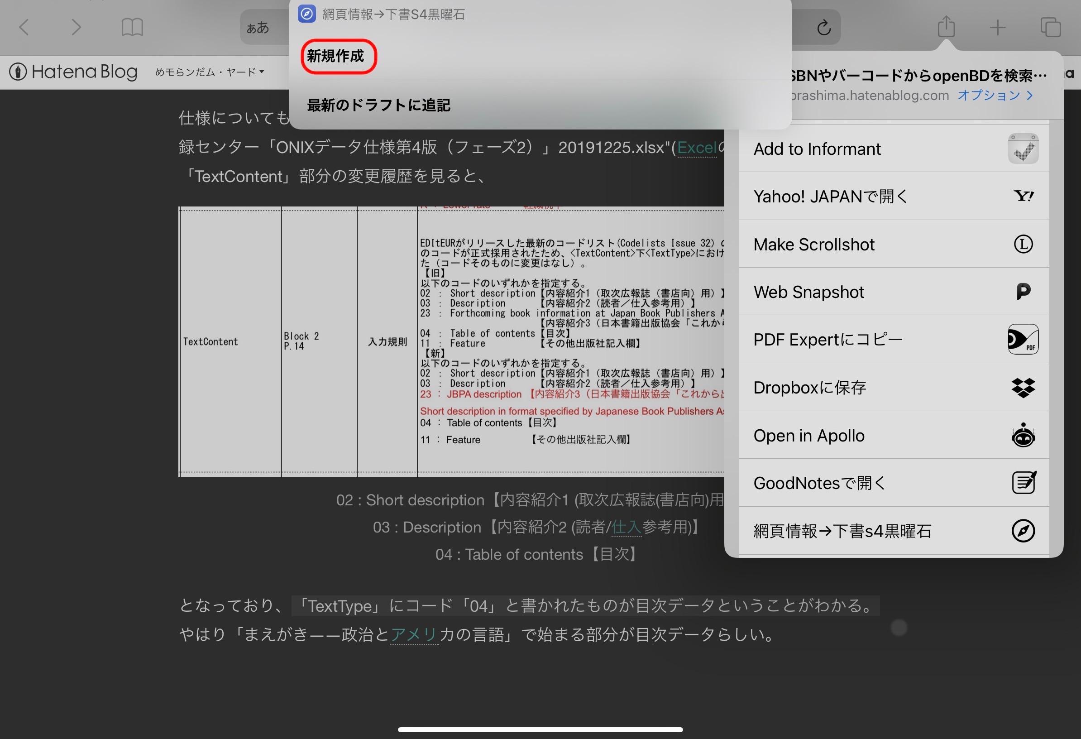The image size is (1081, 739).
Task: Tap the ONIX spec table image
Action: (451, 341)
